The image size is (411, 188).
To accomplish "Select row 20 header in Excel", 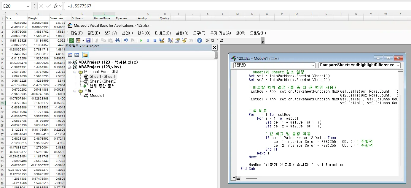I will [2, 103].
